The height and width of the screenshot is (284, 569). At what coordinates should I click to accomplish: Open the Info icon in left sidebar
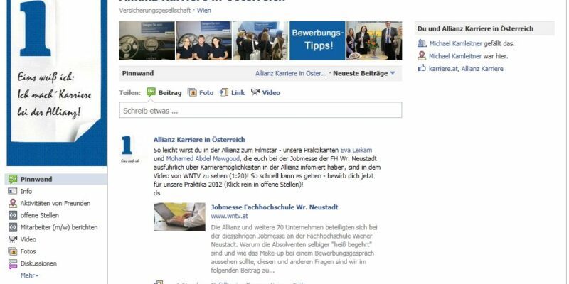(x=13, y=191)
